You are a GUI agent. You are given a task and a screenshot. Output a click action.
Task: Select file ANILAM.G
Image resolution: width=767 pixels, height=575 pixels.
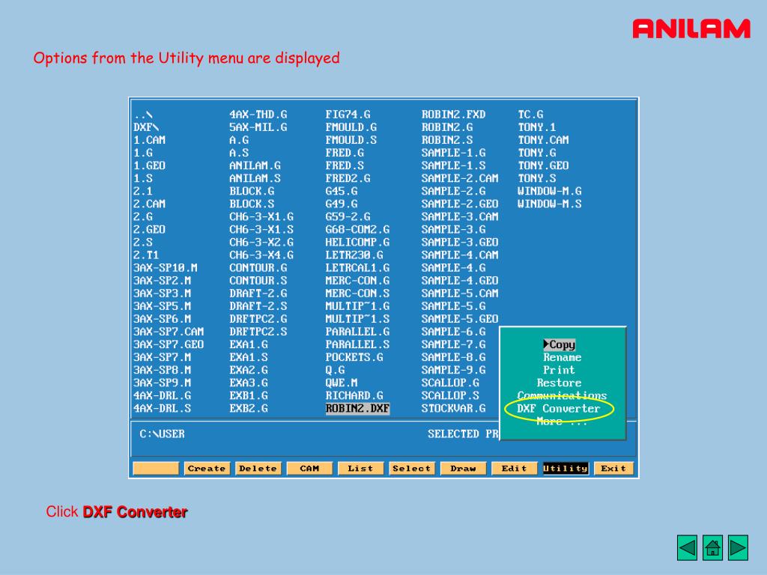[255, 165]
